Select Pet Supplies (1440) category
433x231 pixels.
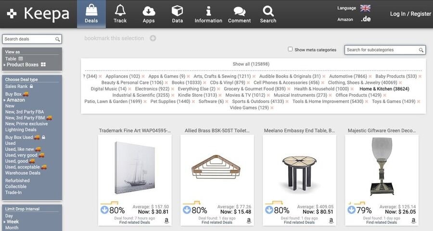(170, 102)
